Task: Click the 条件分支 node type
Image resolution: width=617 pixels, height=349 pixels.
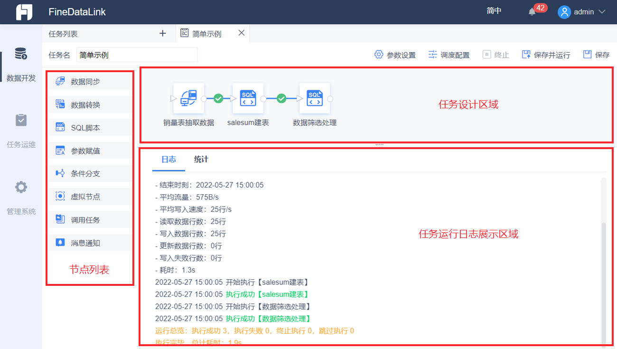Action: click(90, 174)
